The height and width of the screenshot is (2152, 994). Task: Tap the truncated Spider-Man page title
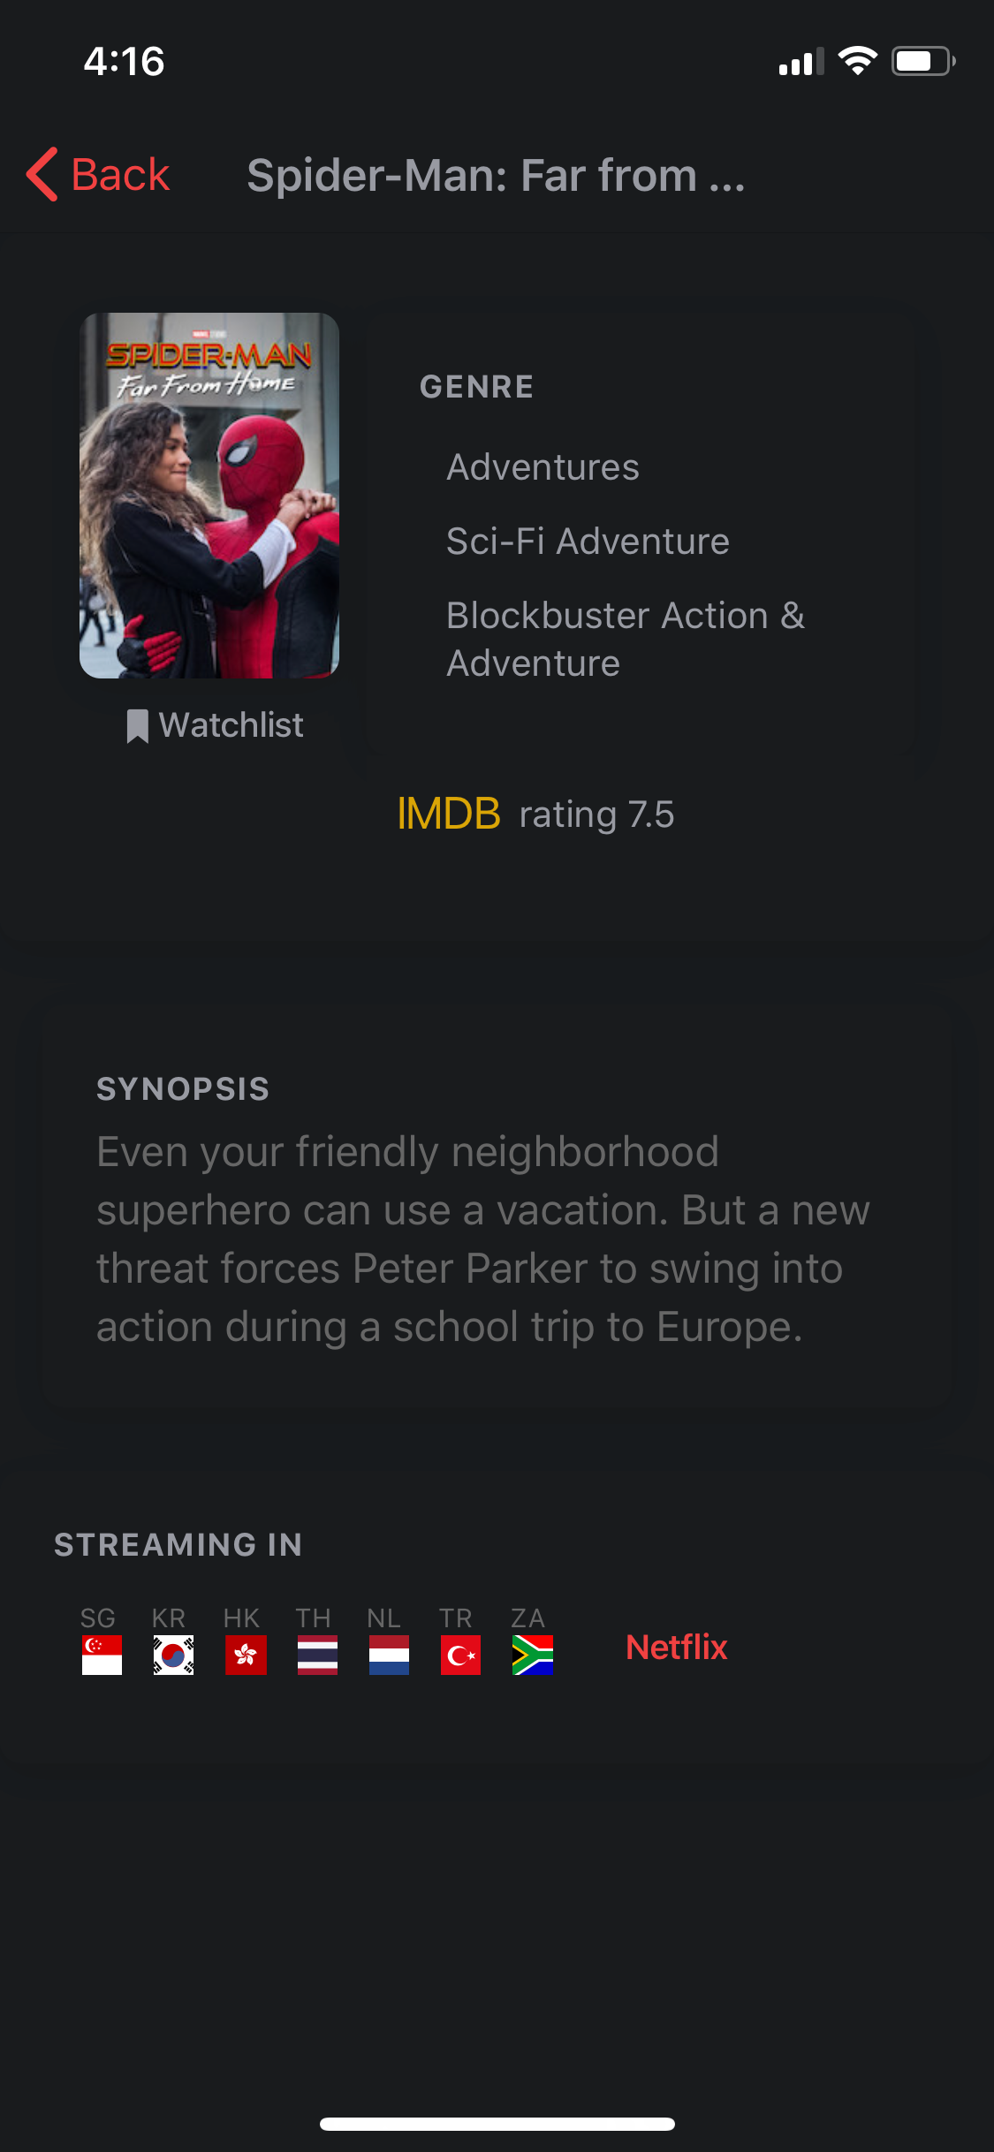(496, 175)
